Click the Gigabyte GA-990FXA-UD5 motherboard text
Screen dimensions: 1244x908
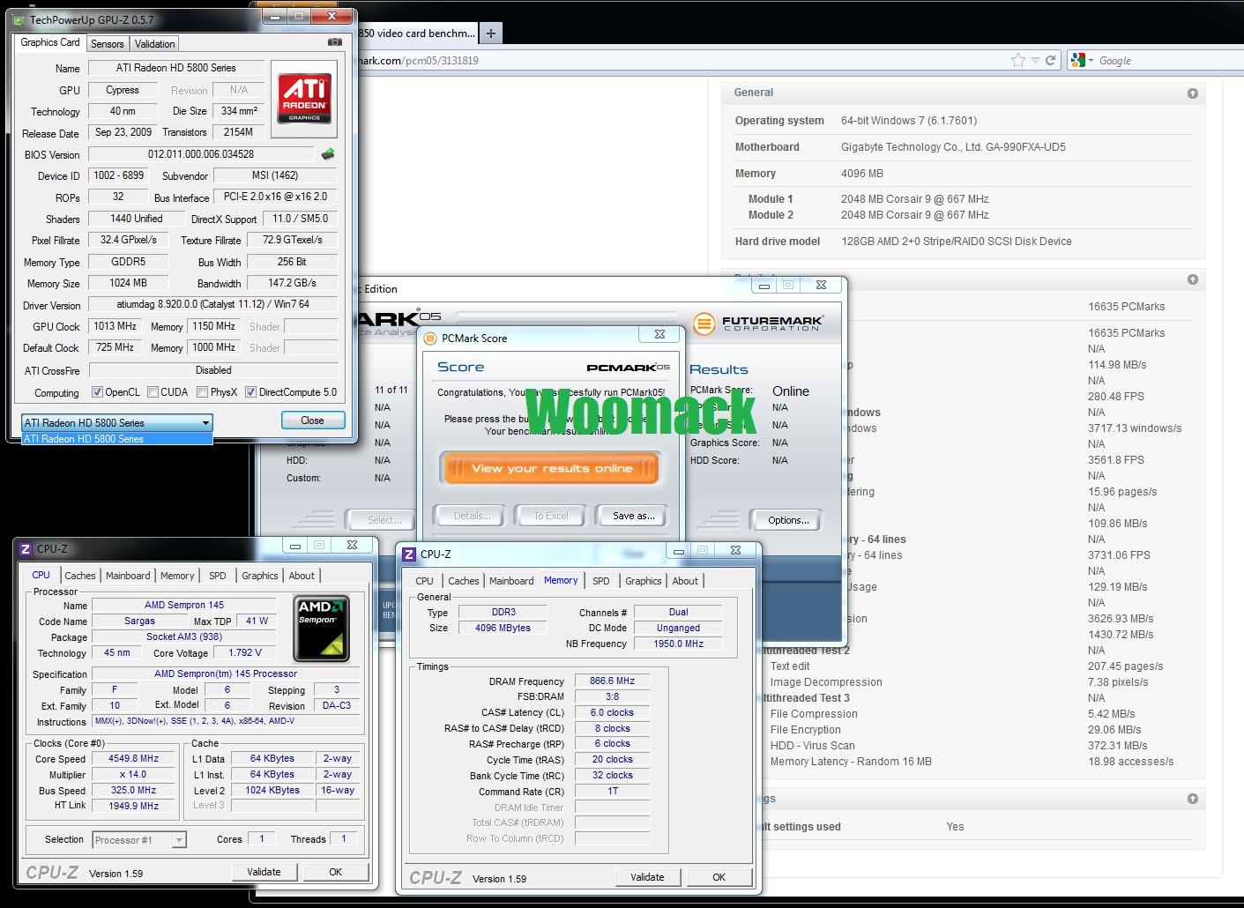click(953, 147)
